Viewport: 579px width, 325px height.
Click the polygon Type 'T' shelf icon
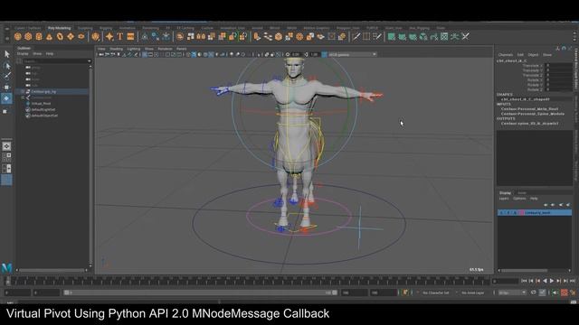click(120, 36)
